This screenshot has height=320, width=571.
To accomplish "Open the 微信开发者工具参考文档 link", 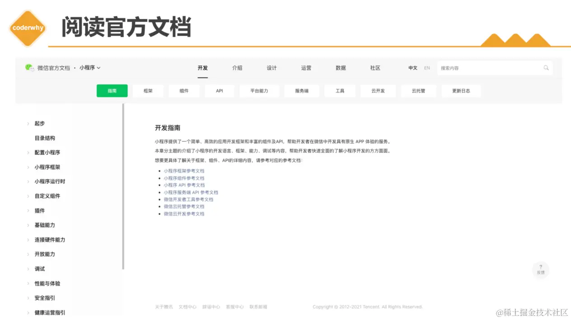I will [x=188, y=199].
